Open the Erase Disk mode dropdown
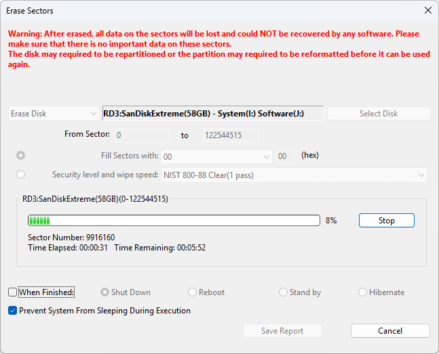The width and height of the screenshot is (439, 354). pos(54,114)
